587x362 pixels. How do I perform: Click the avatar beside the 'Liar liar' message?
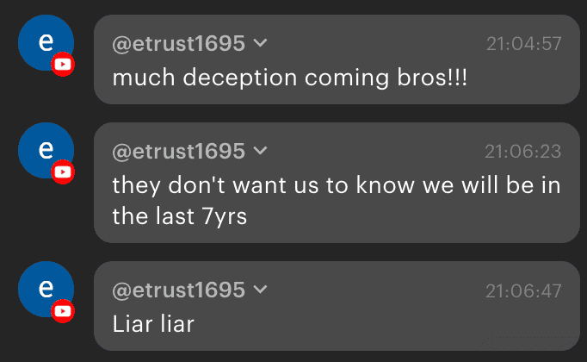pyautogui.click(x=45, y=289)
